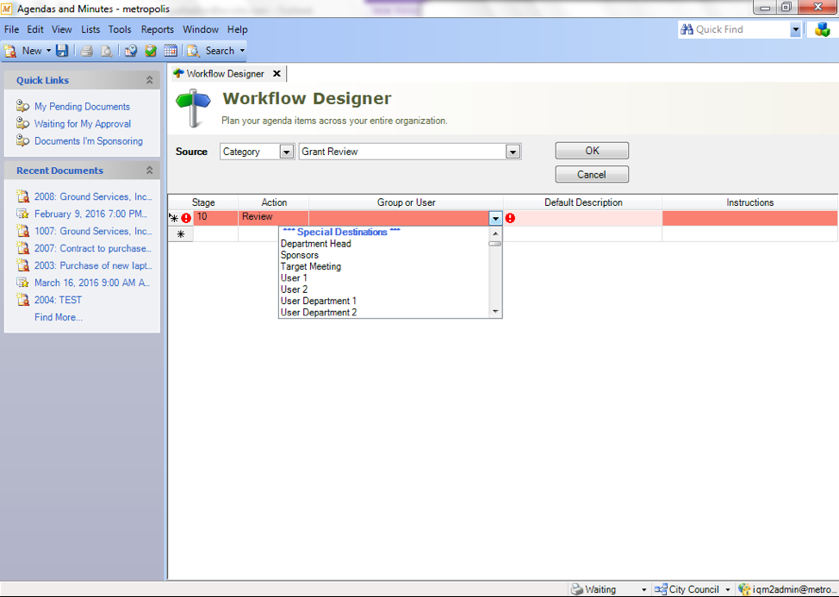Screen dimensions: 839x597
Task: Click the Find More link
Action: [59, 317]
